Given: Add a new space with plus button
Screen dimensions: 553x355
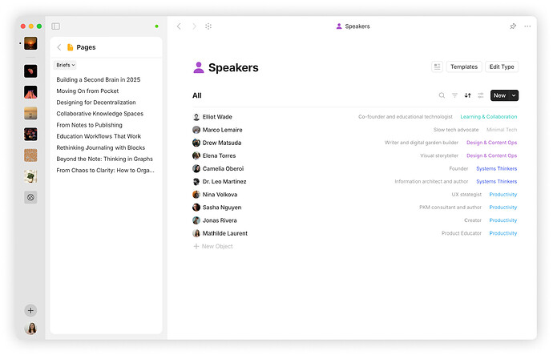Looking at the screenshot, I should 30,311.
